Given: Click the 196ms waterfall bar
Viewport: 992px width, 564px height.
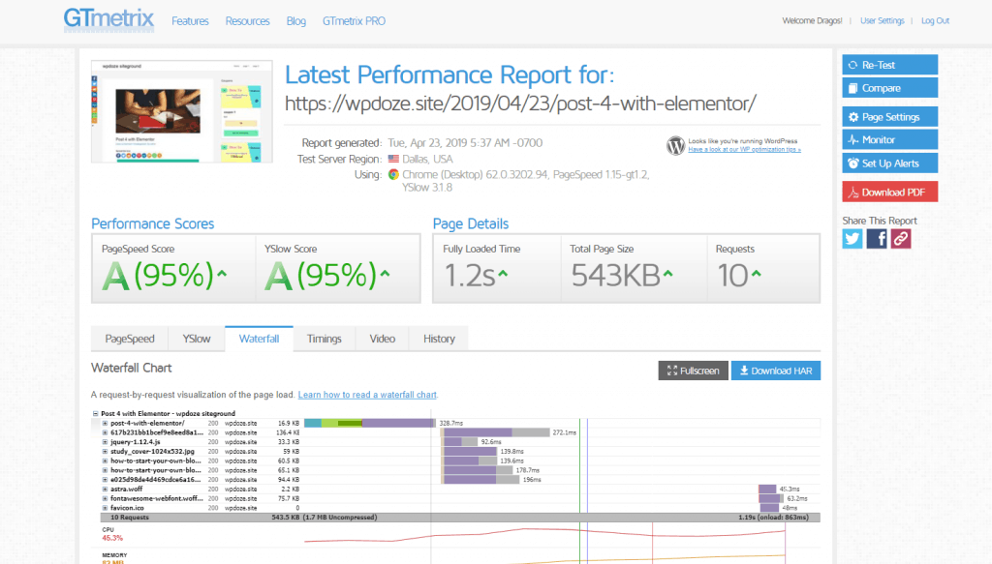Looking at the screenshot, I should click(x=480, y=480).
